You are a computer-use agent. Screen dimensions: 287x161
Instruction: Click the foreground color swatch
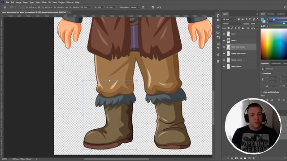point(262,19)
